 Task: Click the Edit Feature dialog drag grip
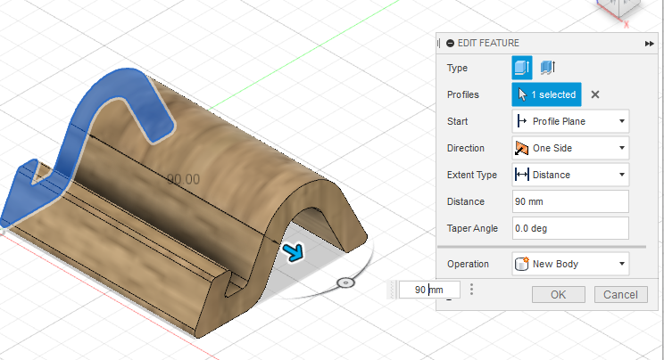pos(439,43)
